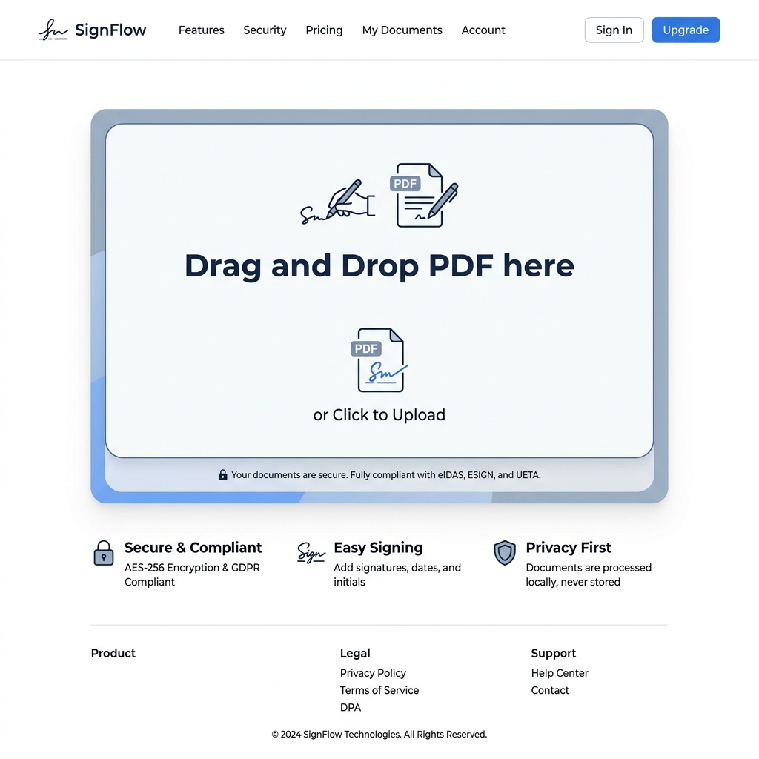Open the Privacy Policy link

coord(373,673)
